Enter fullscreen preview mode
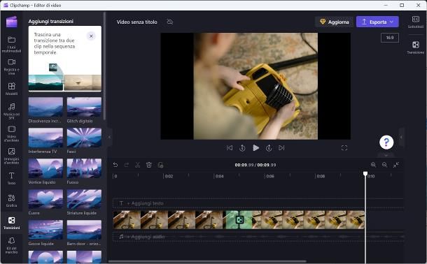The width and height of the screenshot is (427, 264). (x=344, y=148)
